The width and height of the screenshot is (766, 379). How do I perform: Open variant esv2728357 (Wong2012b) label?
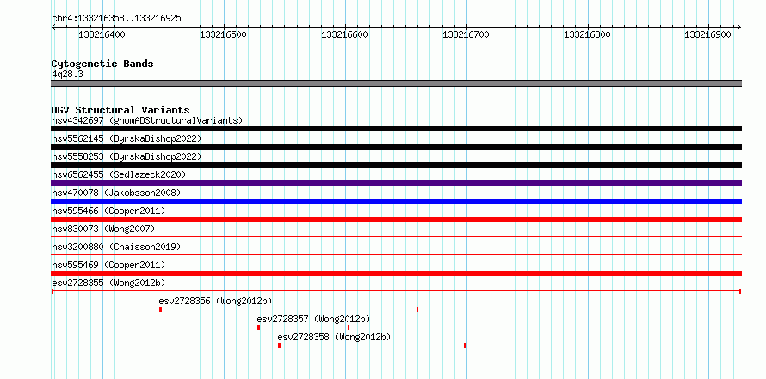[313, 319]
